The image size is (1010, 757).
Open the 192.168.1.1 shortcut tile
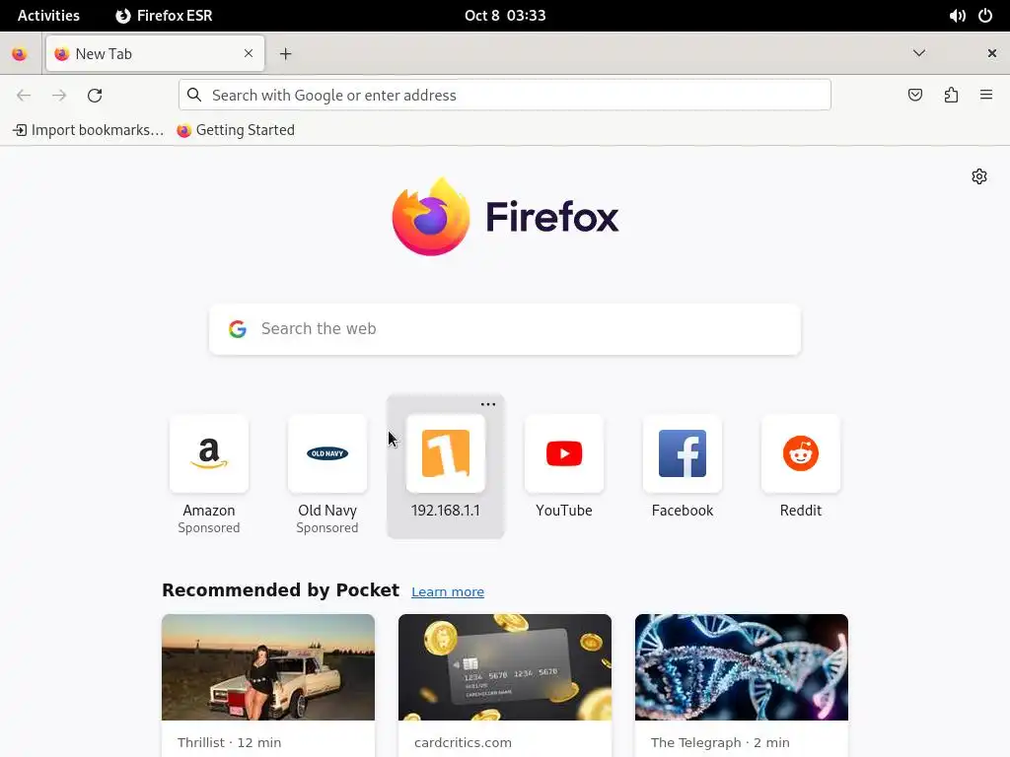pyautogui.click(x=446, y=466)
